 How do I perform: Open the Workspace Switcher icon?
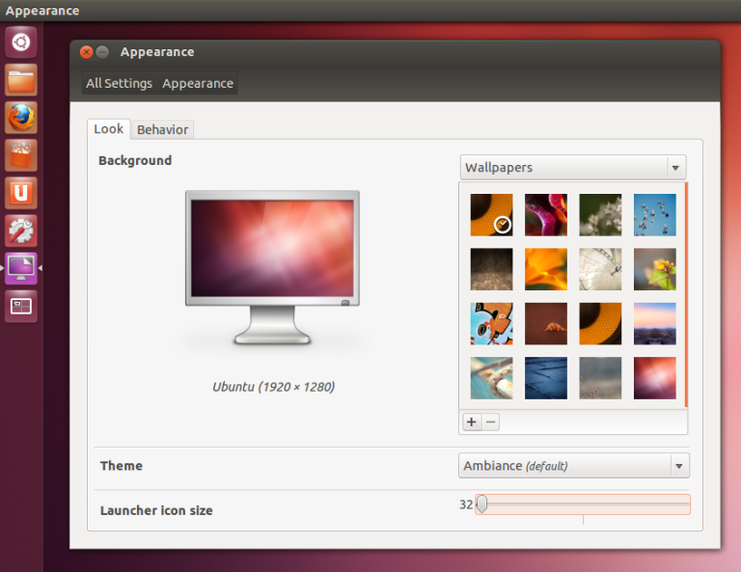[21, 306]
